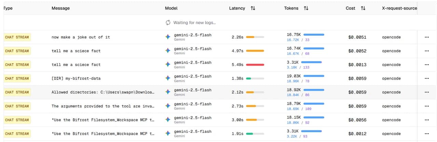Open 'Use the Bifrost Filesystem_Workspace' message at 1.91s
The height and width of the screenshot is (142, 437).
point(103,134)
